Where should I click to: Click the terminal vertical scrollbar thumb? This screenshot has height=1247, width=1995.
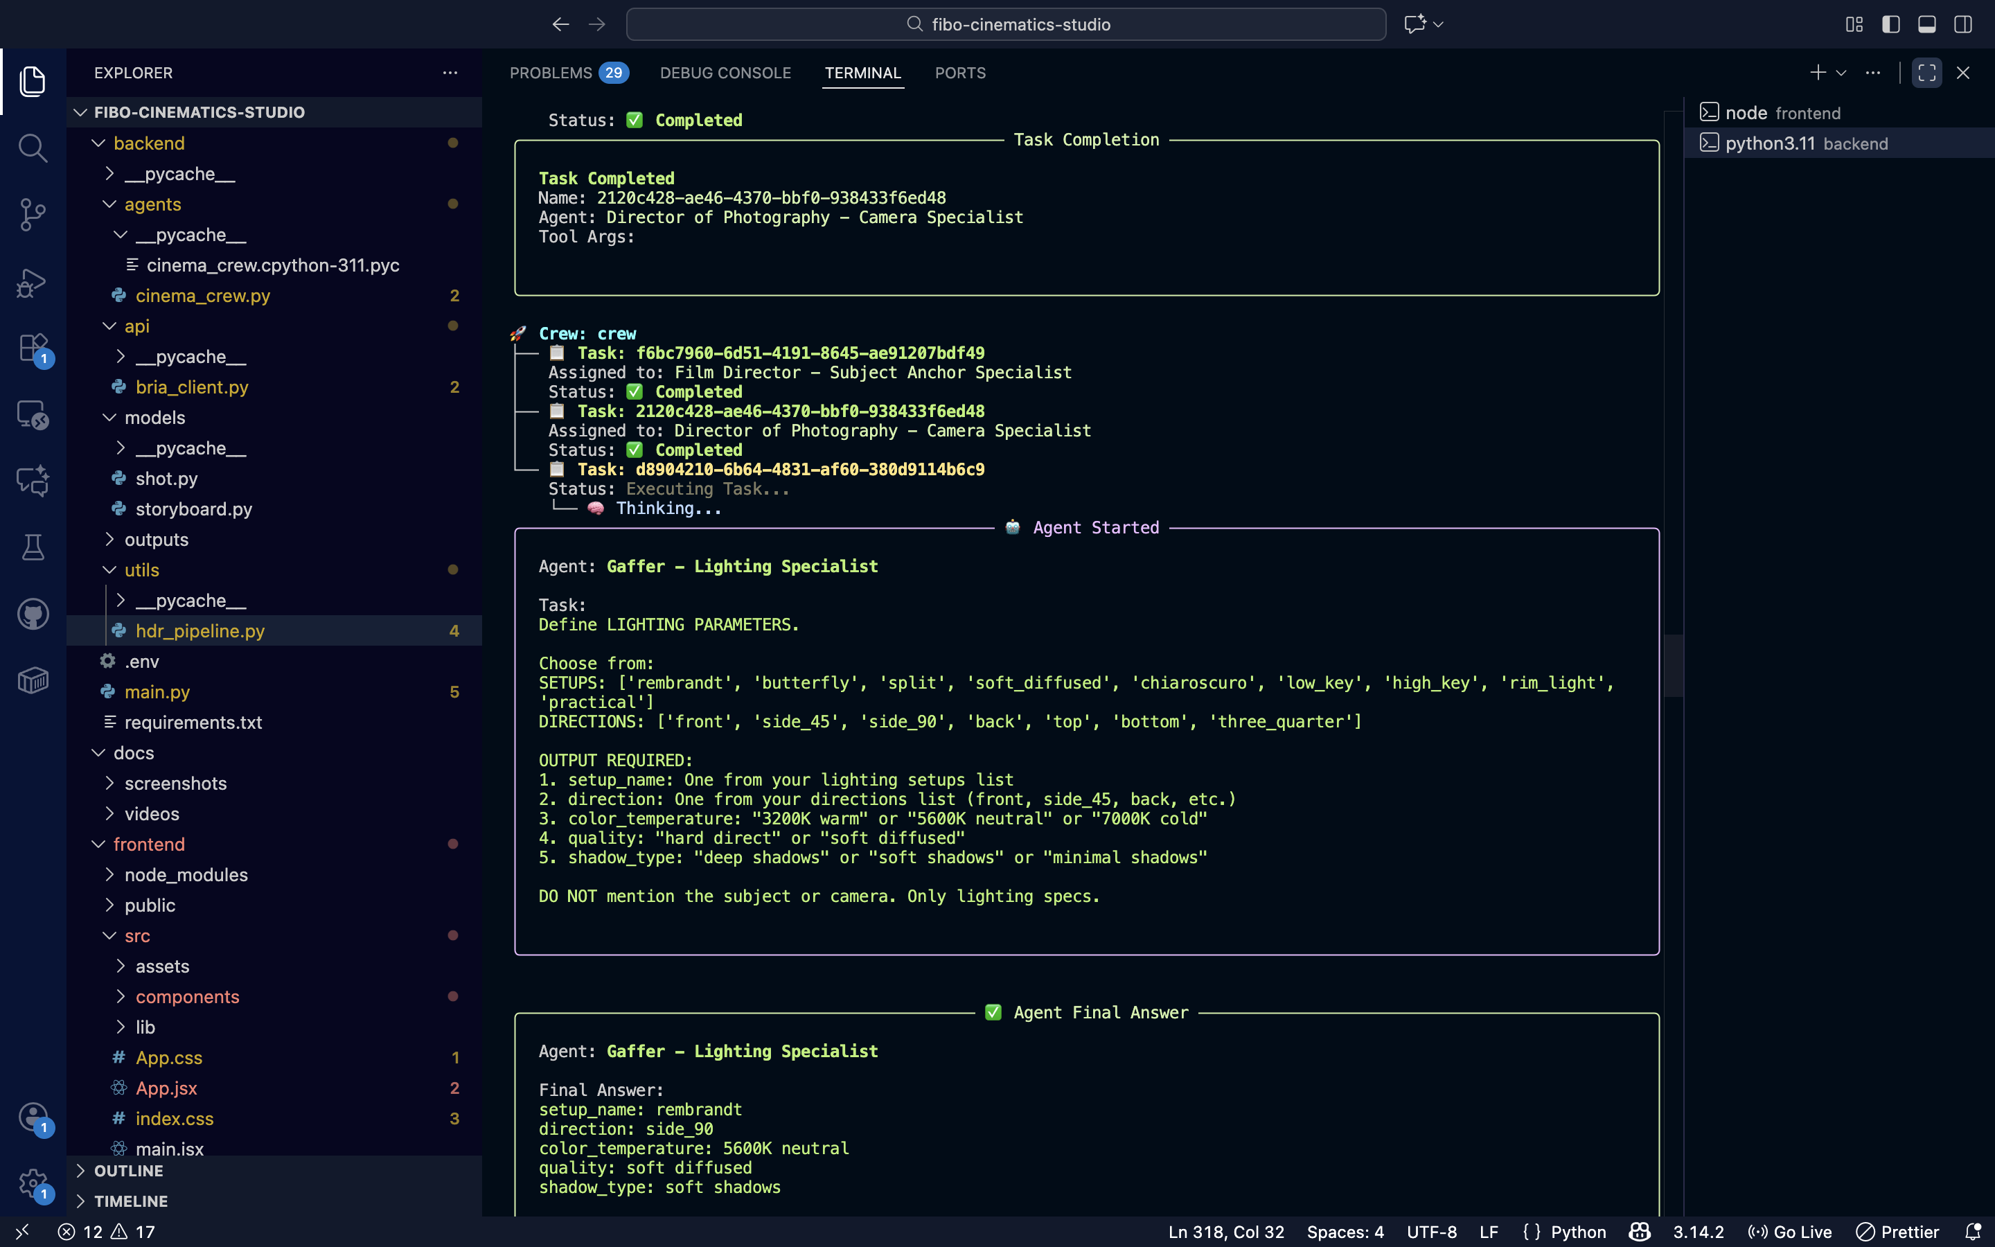[1673, 666]
